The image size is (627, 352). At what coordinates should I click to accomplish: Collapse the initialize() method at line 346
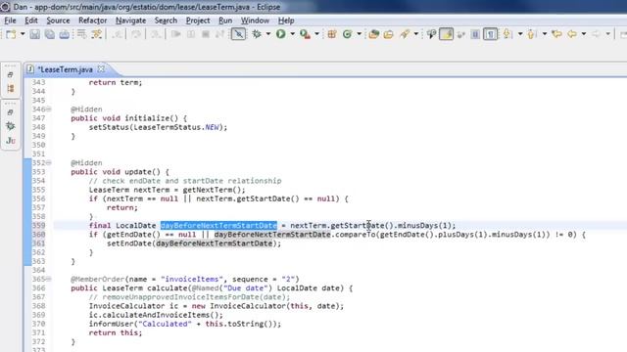click(x=49, y=109)
